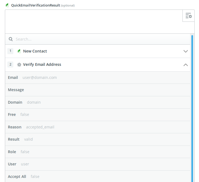Click the blue vertical scrollbar
Image resolution: width=199 pixels, height=182 pixels.
click(x=192, y=109)
